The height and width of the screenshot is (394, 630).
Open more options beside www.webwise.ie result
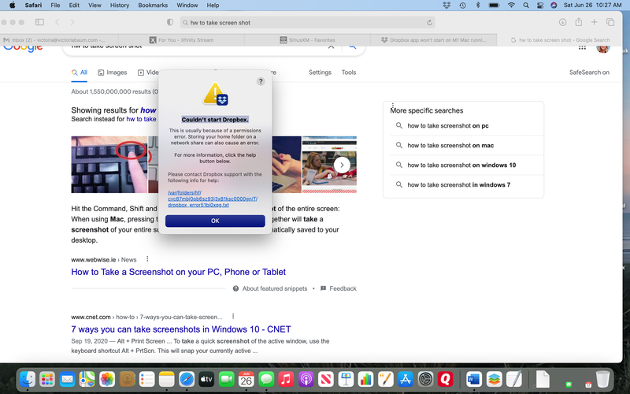click(147, 259)
